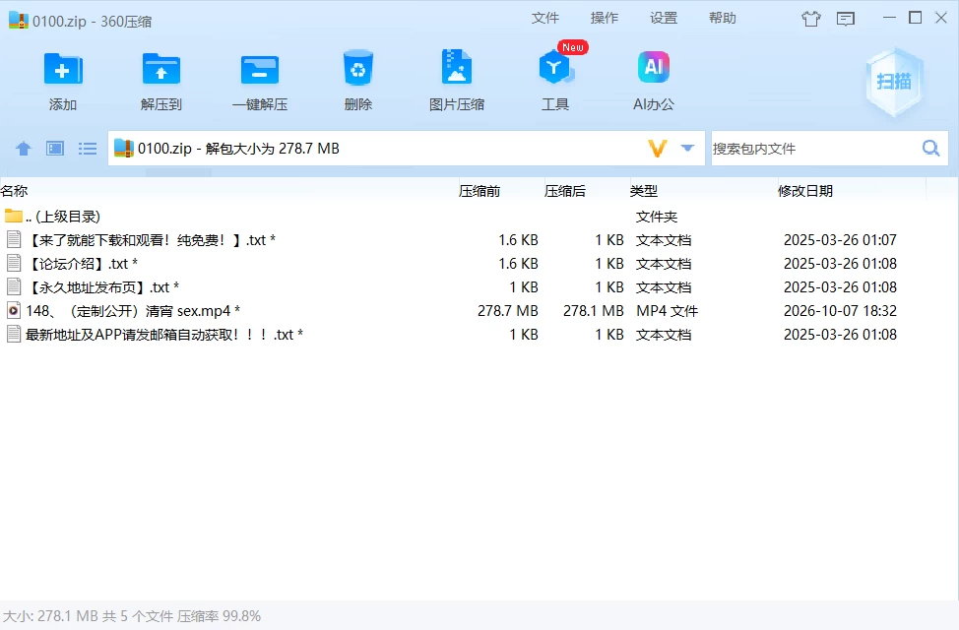Select file 148、（定制公开）清宵 sex.mp4
This screenshot has height=630, width=959.
click(x=463, y=311)
